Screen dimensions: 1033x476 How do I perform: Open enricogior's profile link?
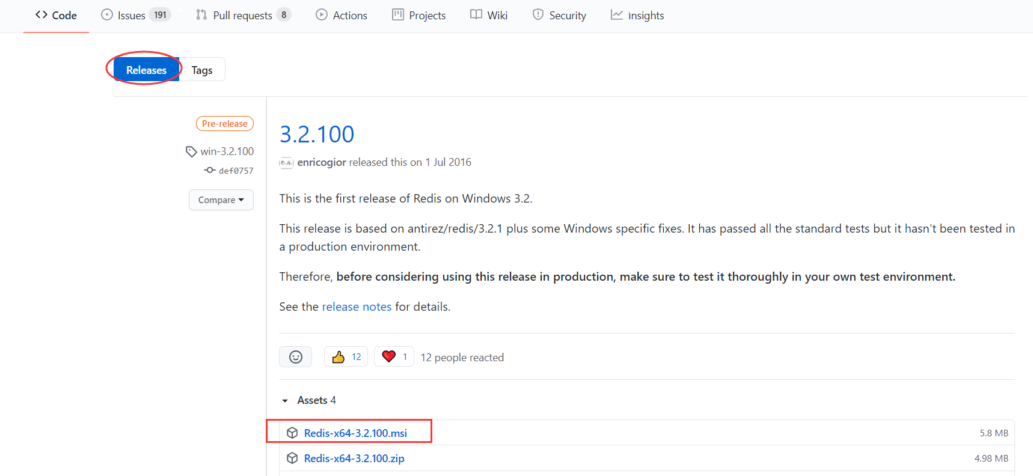(x=322, y=162)
